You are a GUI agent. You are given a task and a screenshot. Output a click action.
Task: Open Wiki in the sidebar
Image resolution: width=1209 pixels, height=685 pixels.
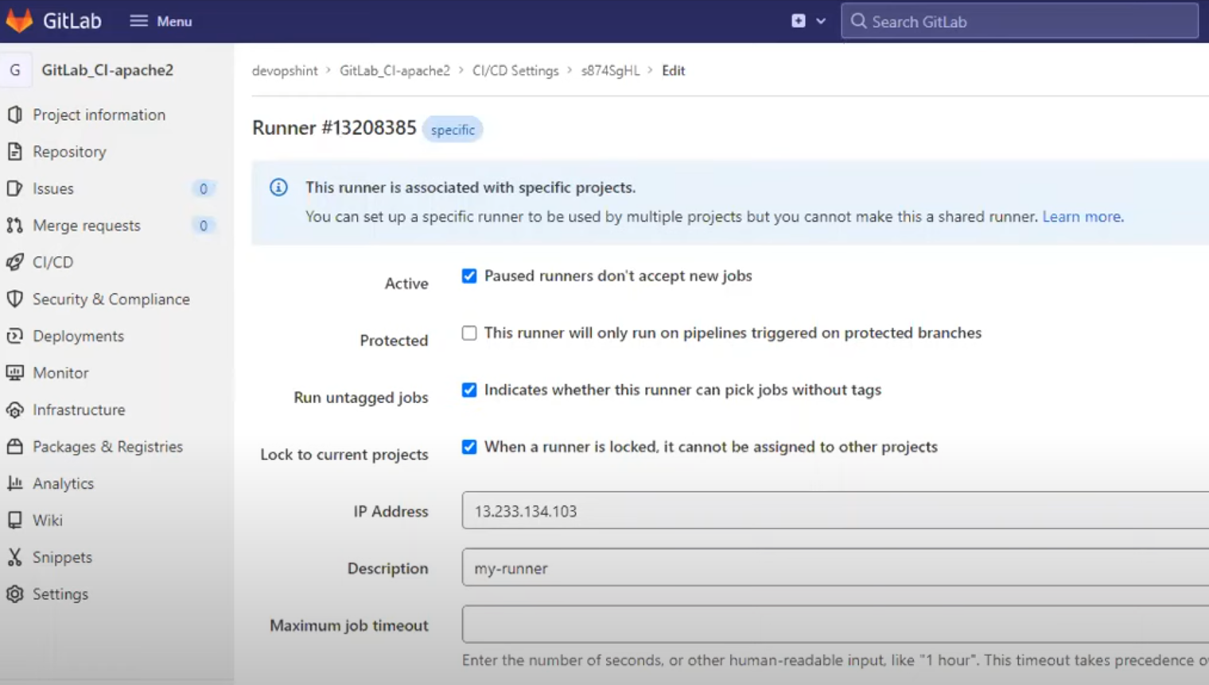coord(48,520)
